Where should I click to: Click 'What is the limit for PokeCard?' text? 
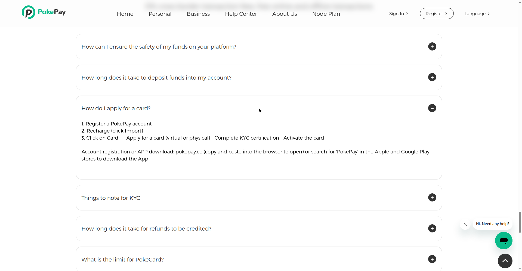122,260
